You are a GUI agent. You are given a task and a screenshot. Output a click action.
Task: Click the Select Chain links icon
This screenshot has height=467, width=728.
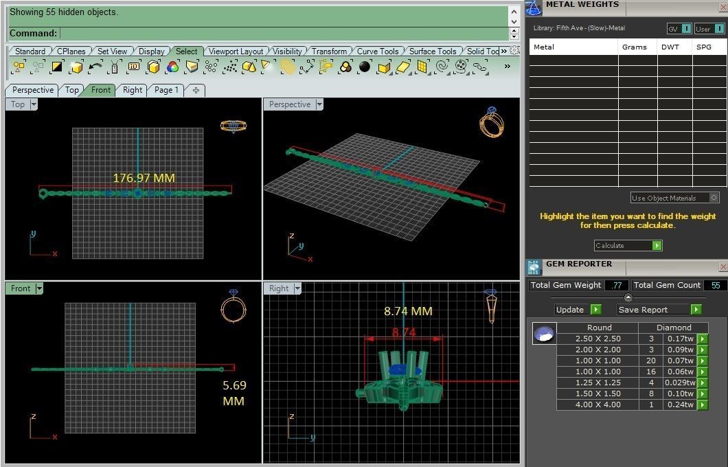coord(481,67)
